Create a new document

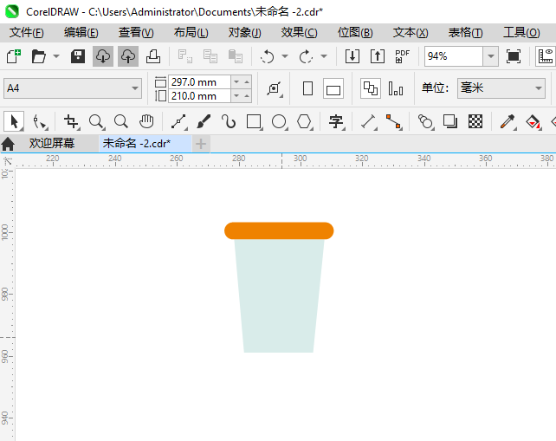point(14,56)
